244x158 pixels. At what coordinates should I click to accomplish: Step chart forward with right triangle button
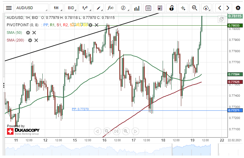pos(135,131)
